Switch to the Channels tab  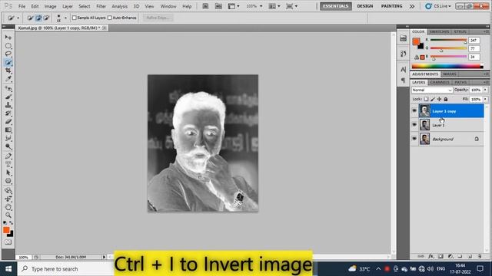pyautogui.click(x=440, y=82)
